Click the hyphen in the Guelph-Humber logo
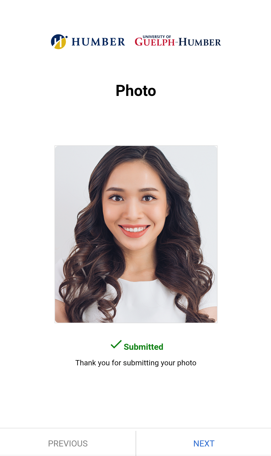Viewport: 271px width, 456px height. tap(177, 43)
